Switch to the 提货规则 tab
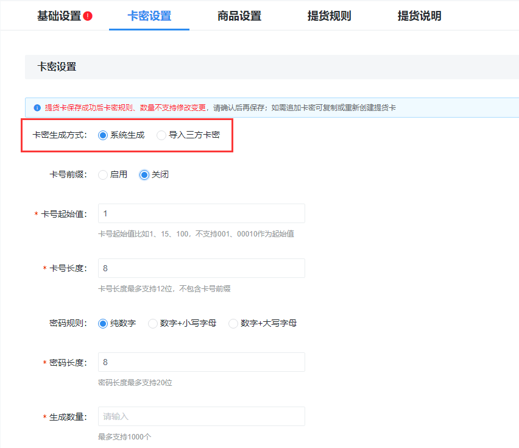The image size is (519, 448). coord(328,15)
